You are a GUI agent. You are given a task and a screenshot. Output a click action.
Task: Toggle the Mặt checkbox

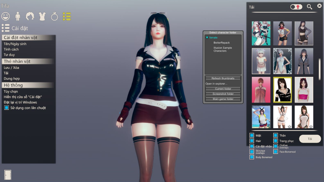pyautogui.click(x=252, y=135)
